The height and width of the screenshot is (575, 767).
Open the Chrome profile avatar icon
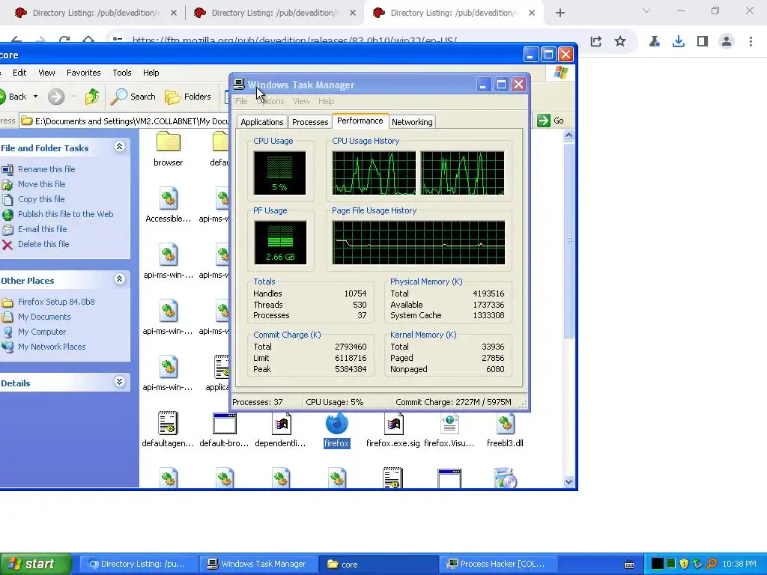tap(727, 42)
